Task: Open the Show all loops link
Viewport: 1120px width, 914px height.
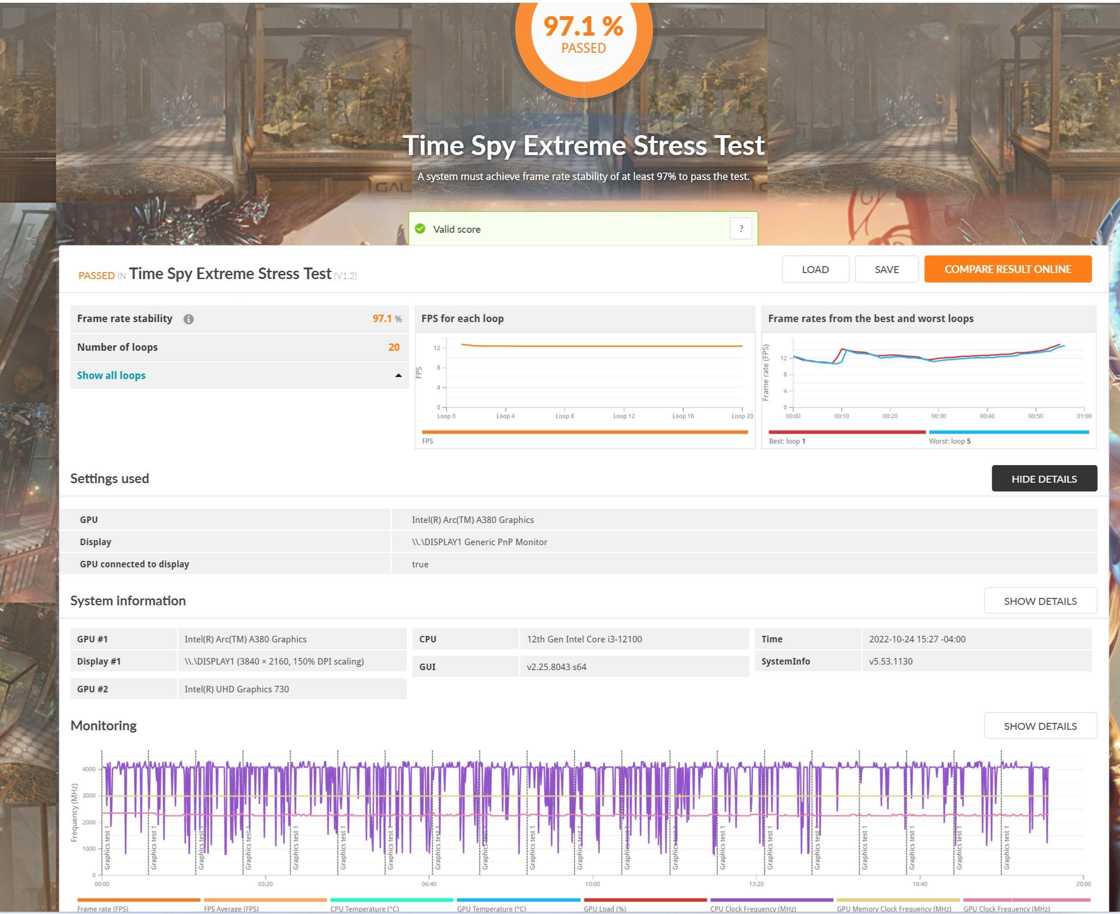Action: (111, 375)
